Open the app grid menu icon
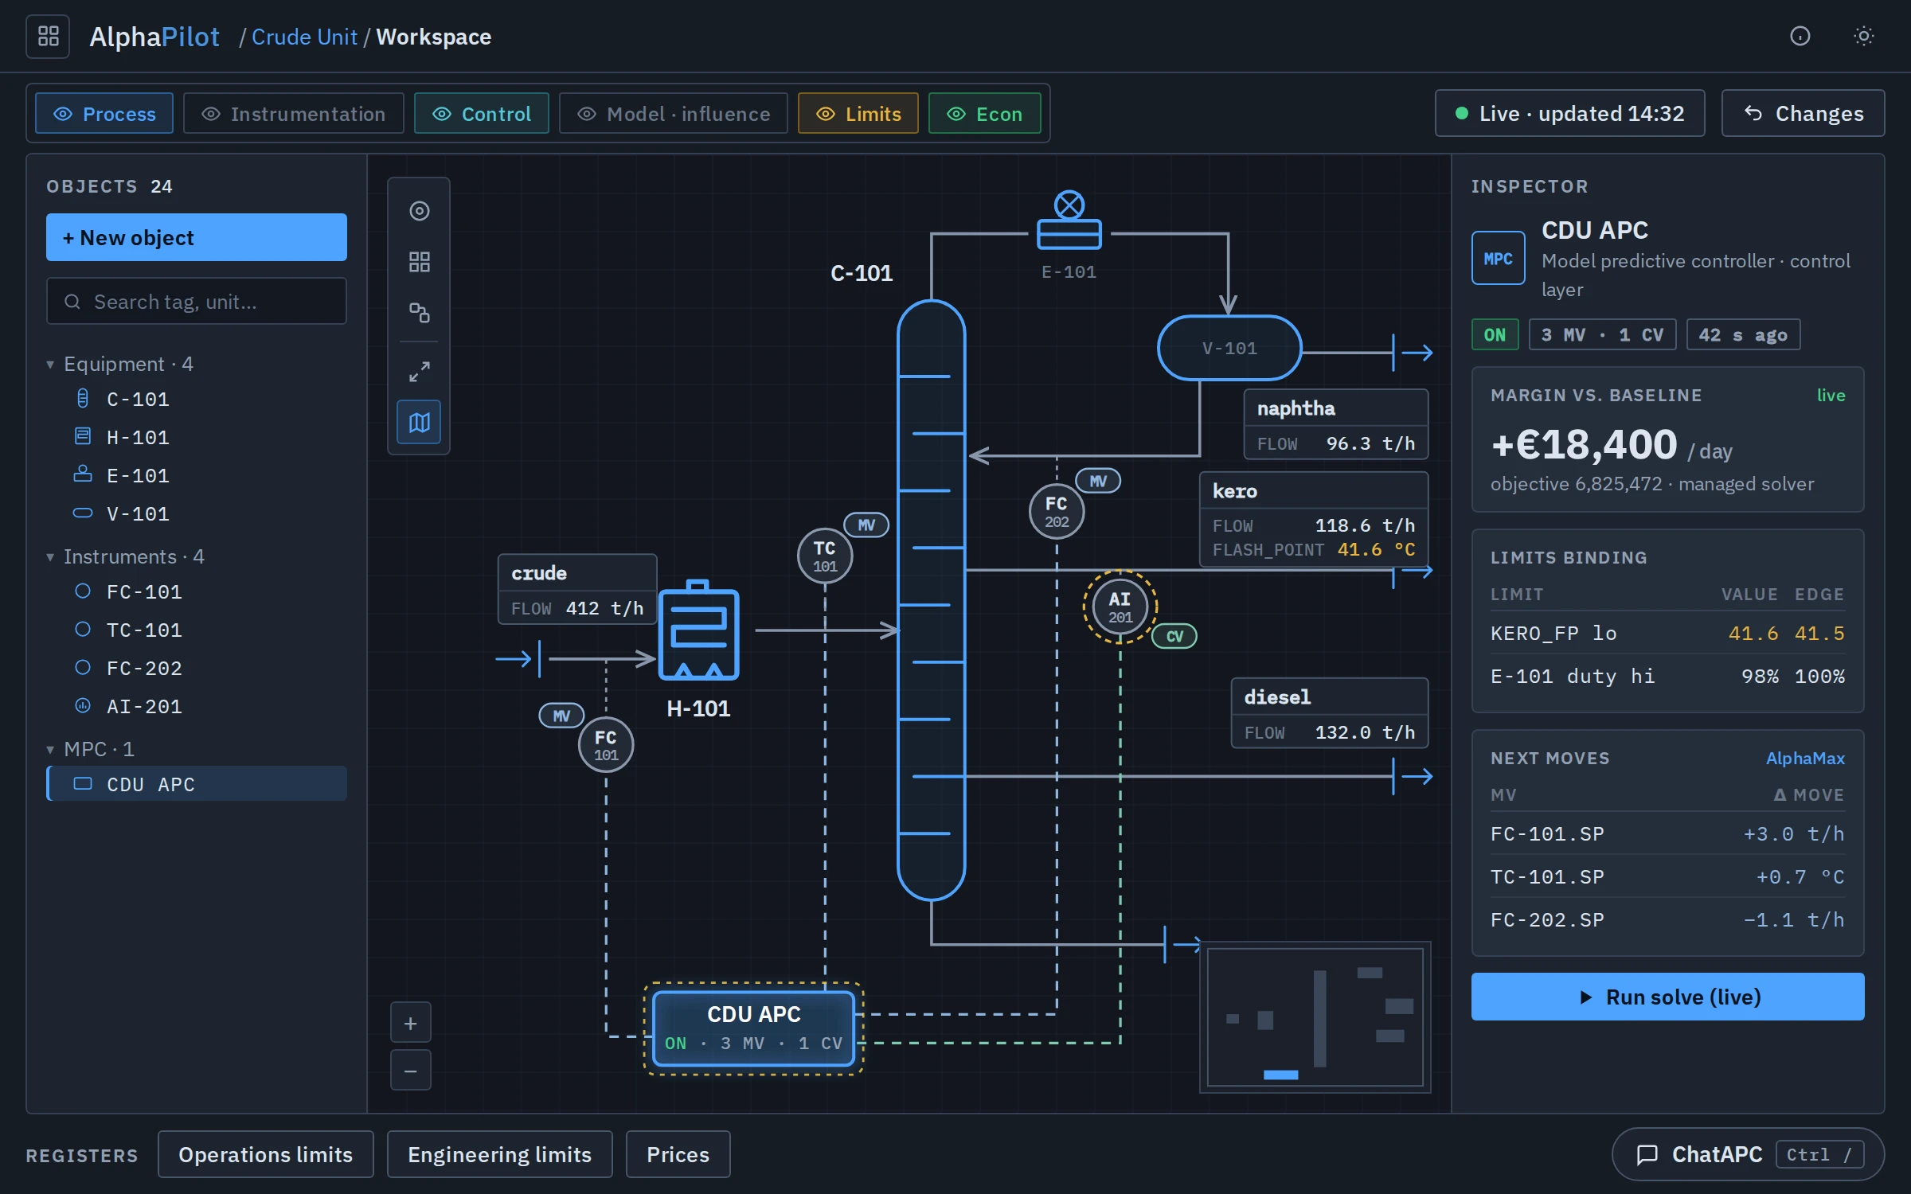This screenshot has width=1911, height=1194. pyautogui.click(x=48, y=37)
